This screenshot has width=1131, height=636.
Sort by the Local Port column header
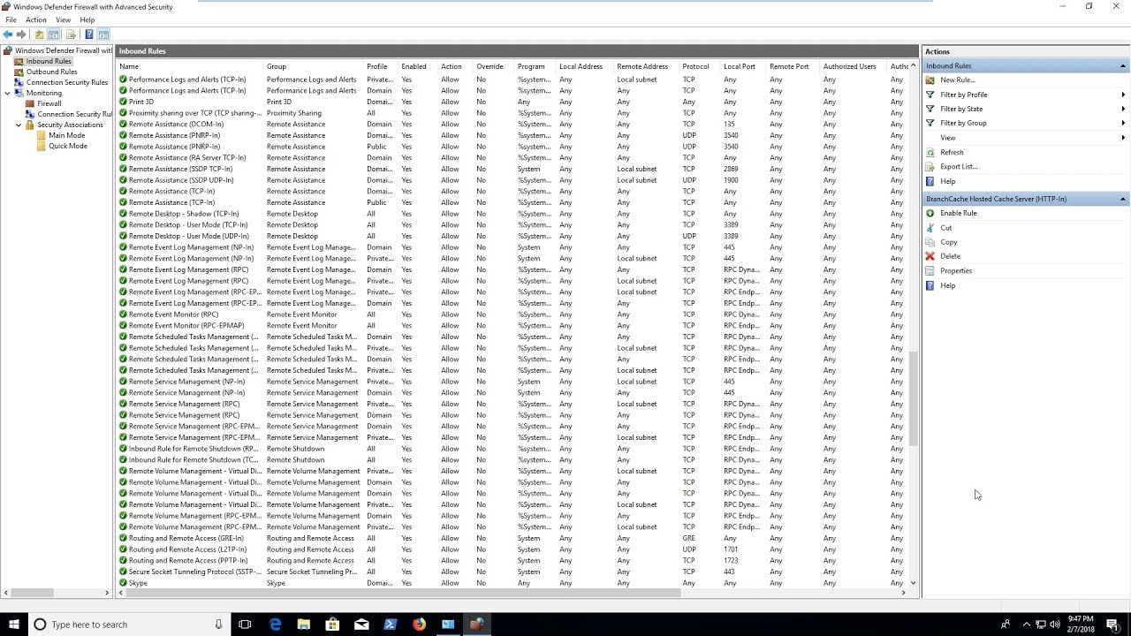[x=743, y=66]
